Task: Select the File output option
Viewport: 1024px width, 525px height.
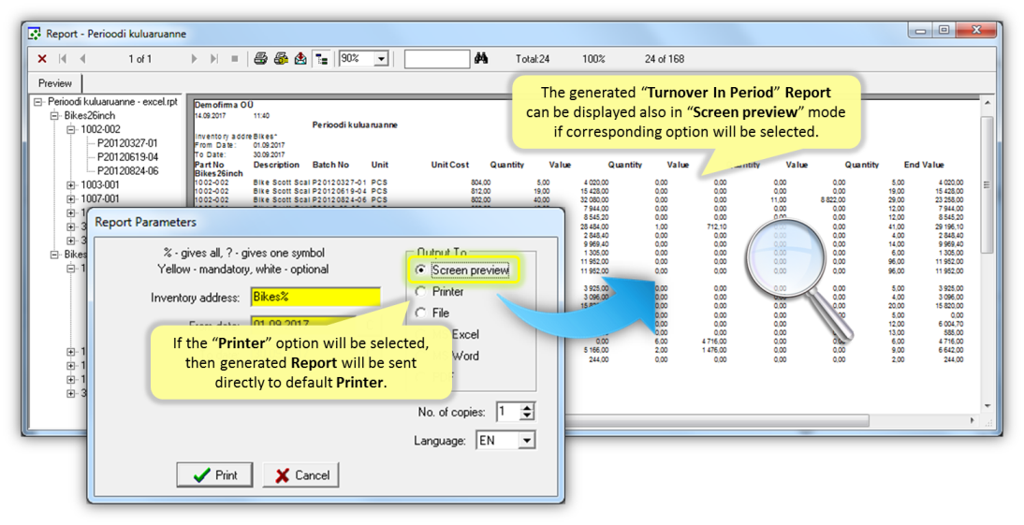Action: pos(420,313)
